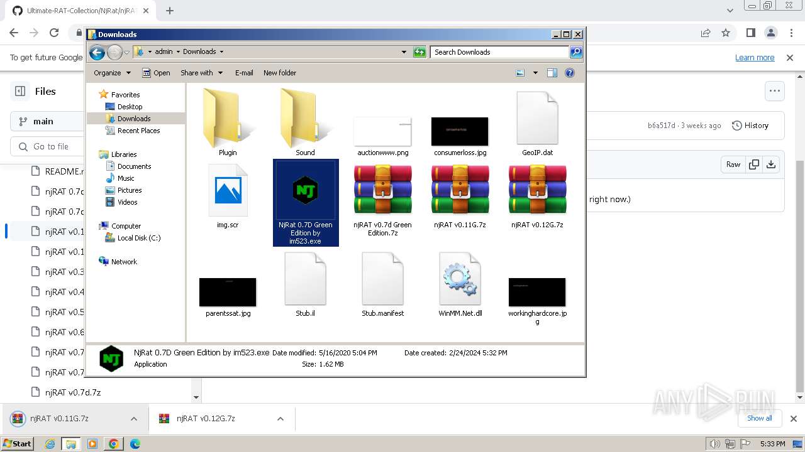This screenshot has height=452, width=805.
Task: Click the Explorer Back arrow button
Action: [x=97, y=52]
